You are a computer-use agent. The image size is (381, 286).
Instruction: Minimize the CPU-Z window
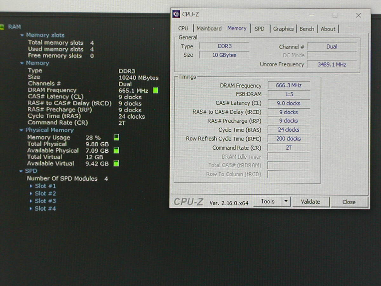(312, 15)
